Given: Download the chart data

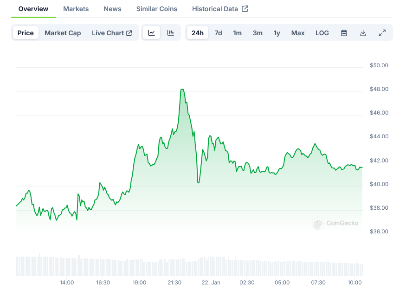Looking at the screenshot, I should pos(363,33).
